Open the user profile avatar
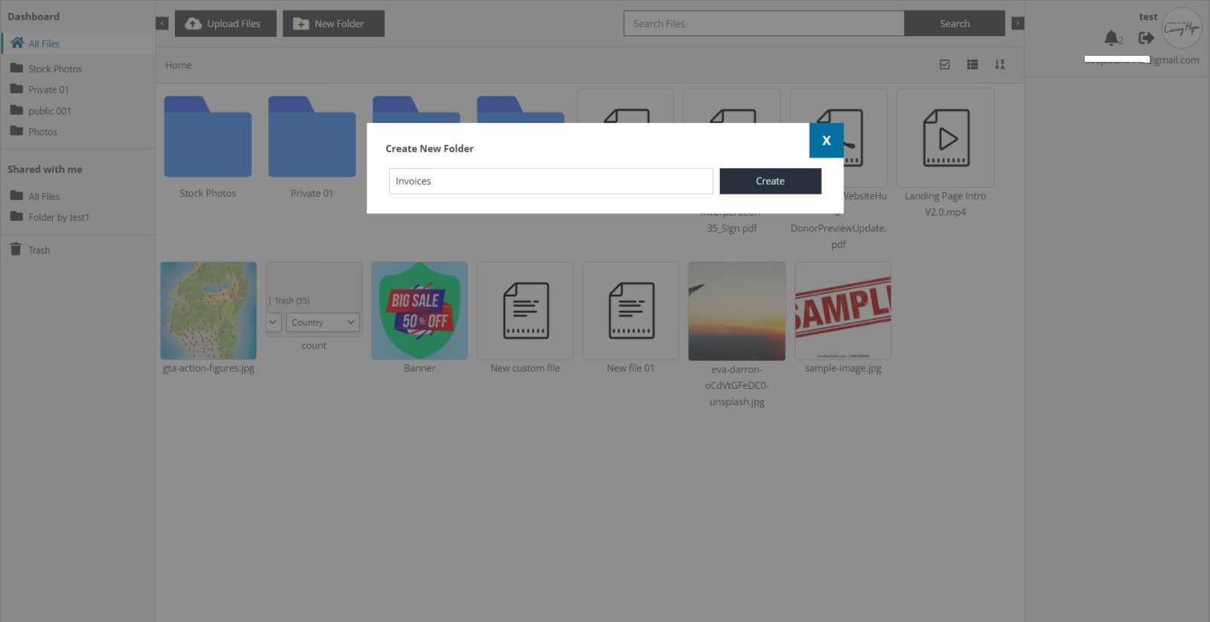This screenshot has height=622, width=1210. pos(1181,28)
